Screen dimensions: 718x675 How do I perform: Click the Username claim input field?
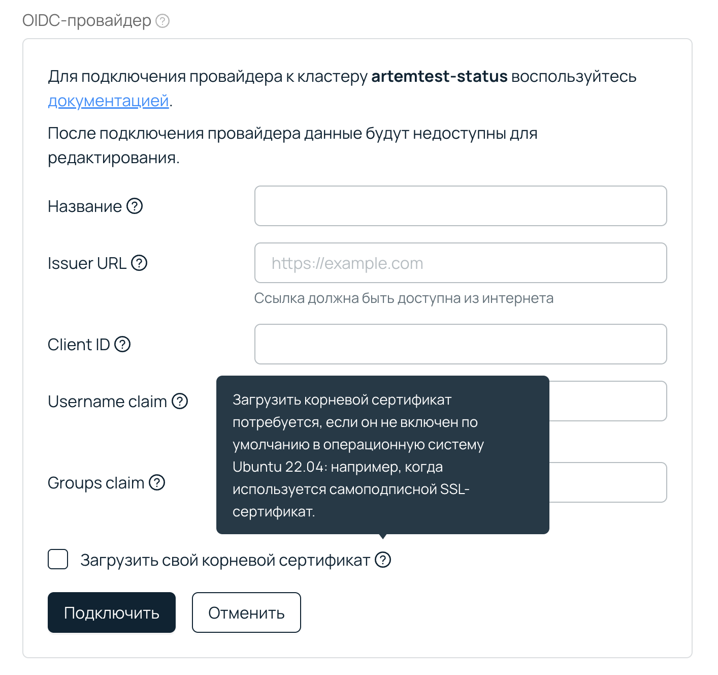click(607, 401)
